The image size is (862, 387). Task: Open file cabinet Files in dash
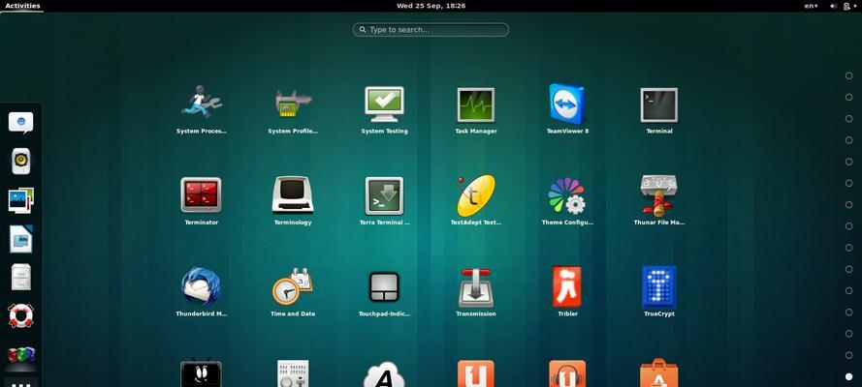[x=21, y=278]
